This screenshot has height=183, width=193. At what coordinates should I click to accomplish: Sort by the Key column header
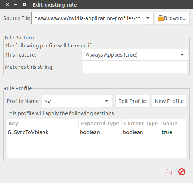42,124
